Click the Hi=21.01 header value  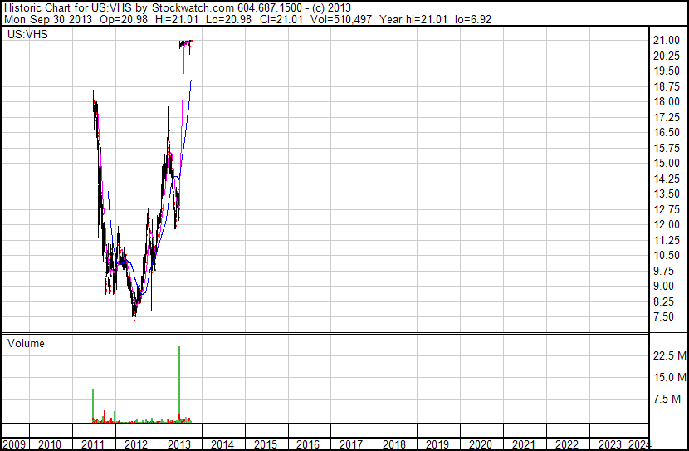pyautogui.click(x=177, y=19)
